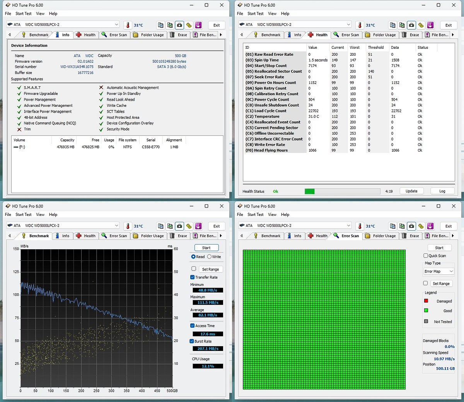Click the copy text icon in Error Scan window toolbar
The image size is (464, 402).
(x=392, y=226)
